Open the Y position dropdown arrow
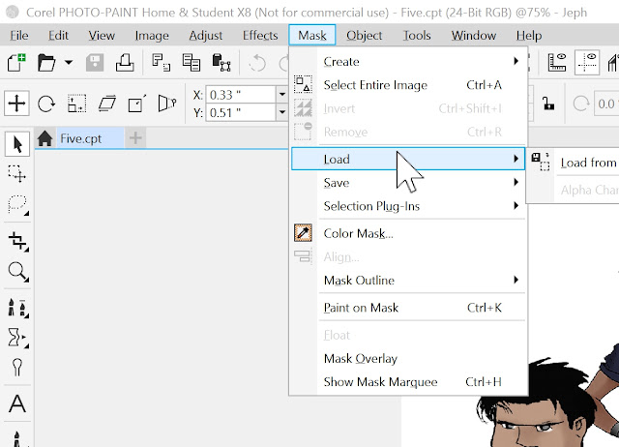The width and height of the screenshot is (619, 447). tap(281, 113)
